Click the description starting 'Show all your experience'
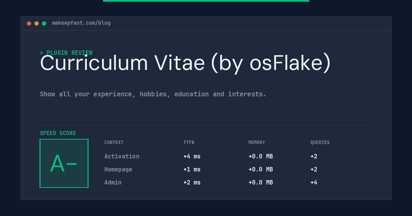412x216 pixels. point(153,94)
